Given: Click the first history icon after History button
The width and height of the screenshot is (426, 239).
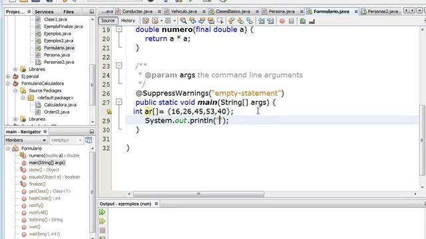Looking at the screenshot, I should [146, 21].
